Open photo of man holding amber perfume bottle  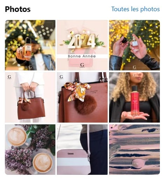pyautogui.click(x=30, y=45)
